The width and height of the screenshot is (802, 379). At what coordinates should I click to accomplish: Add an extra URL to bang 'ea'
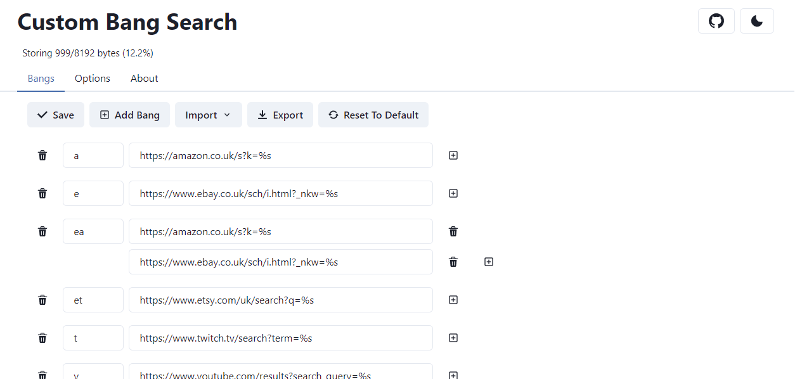pyautogui.click(x=488, y=262)
